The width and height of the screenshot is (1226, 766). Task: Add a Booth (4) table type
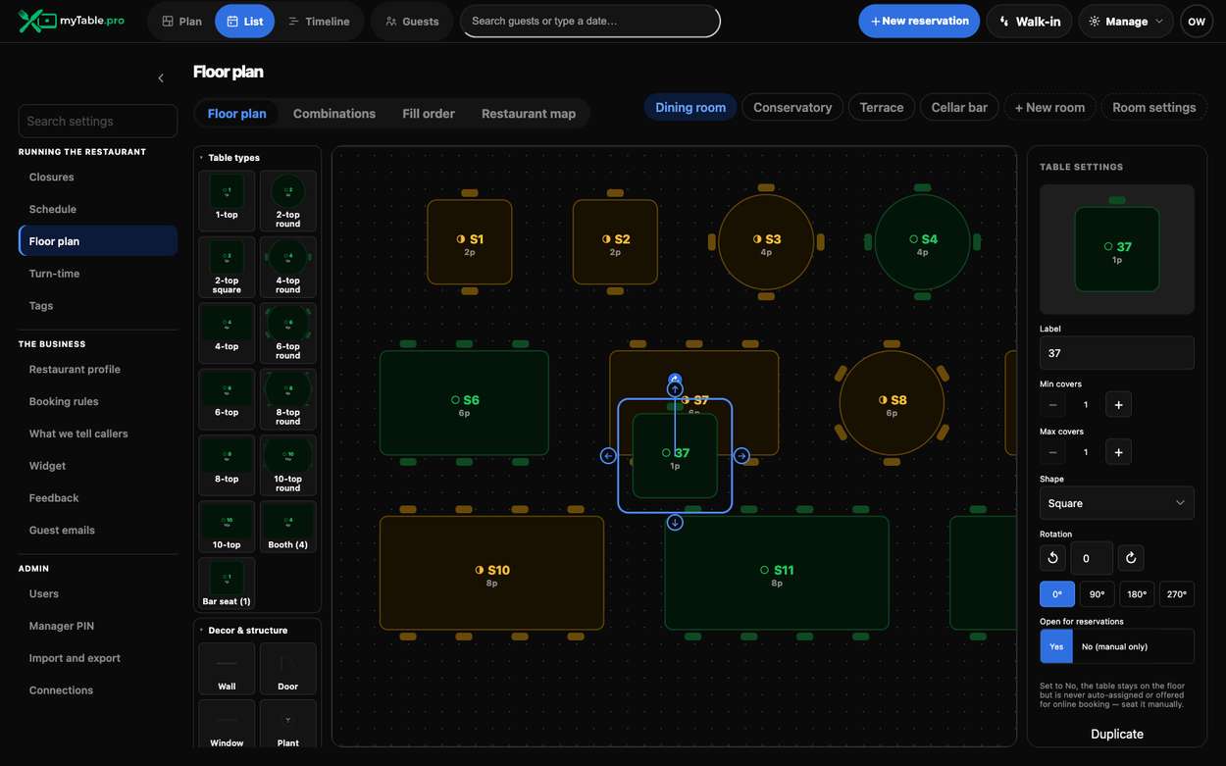point(288,527)
